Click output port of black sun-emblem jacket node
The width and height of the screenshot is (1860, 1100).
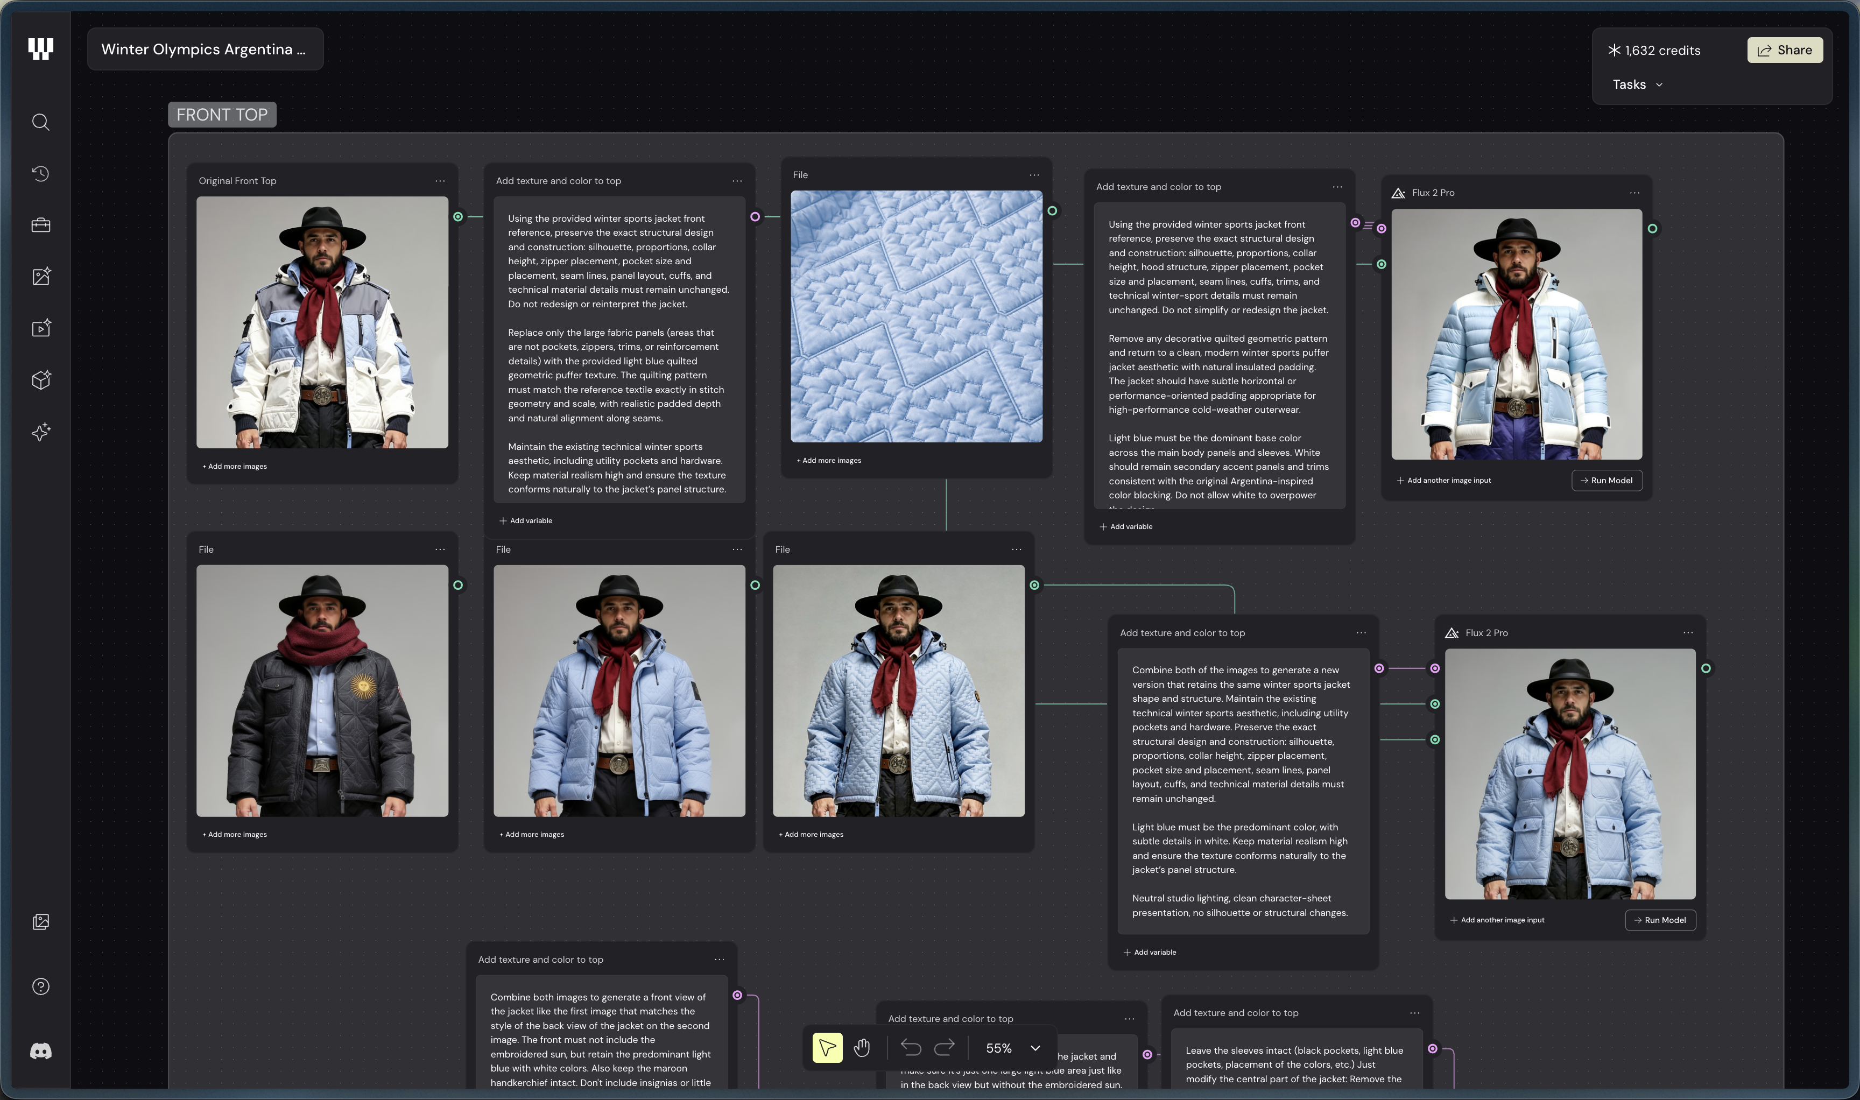(458, 585)
